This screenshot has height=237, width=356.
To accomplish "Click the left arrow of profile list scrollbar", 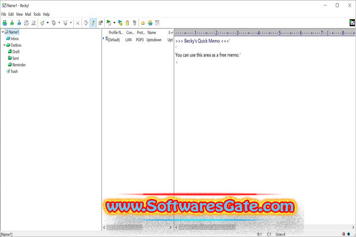I will click(104, 227).
